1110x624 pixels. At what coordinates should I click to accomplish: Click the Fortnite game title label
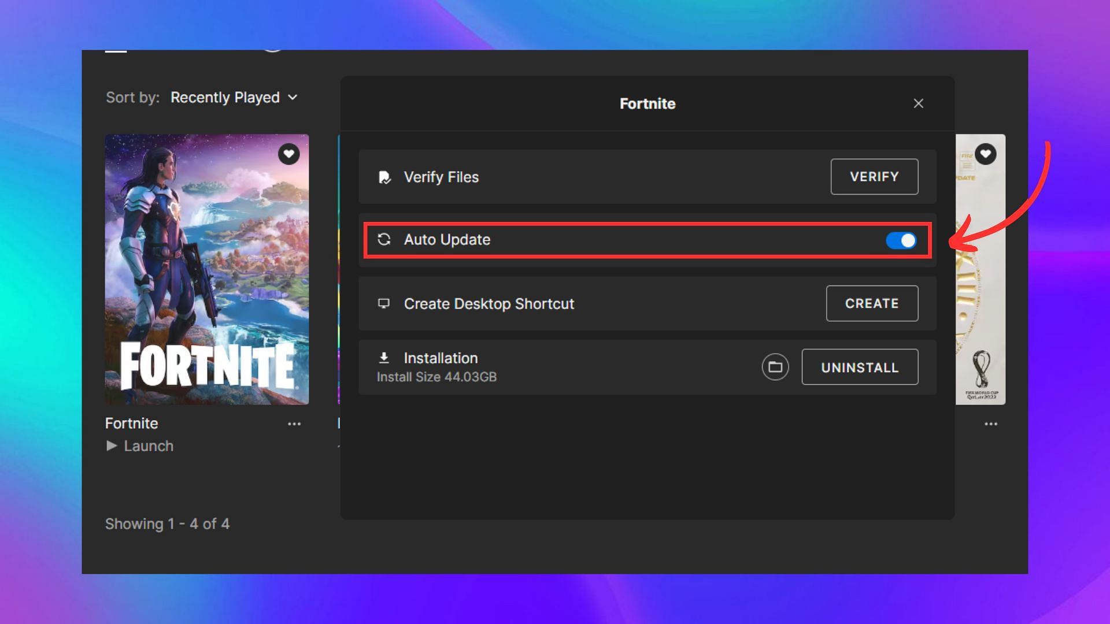point(131,423)
